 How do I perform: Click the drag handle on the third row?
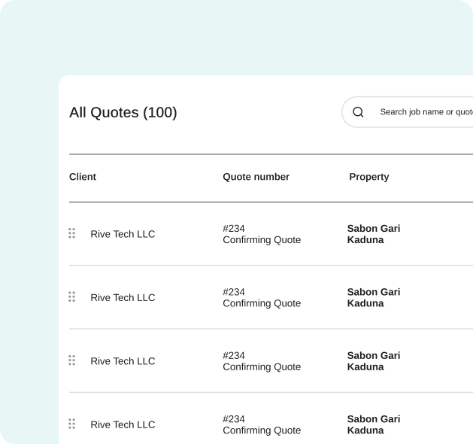click(x=71, y=360)
